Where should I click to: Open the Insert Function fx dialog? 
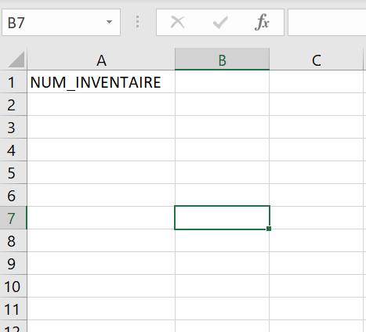pos(262,22)
